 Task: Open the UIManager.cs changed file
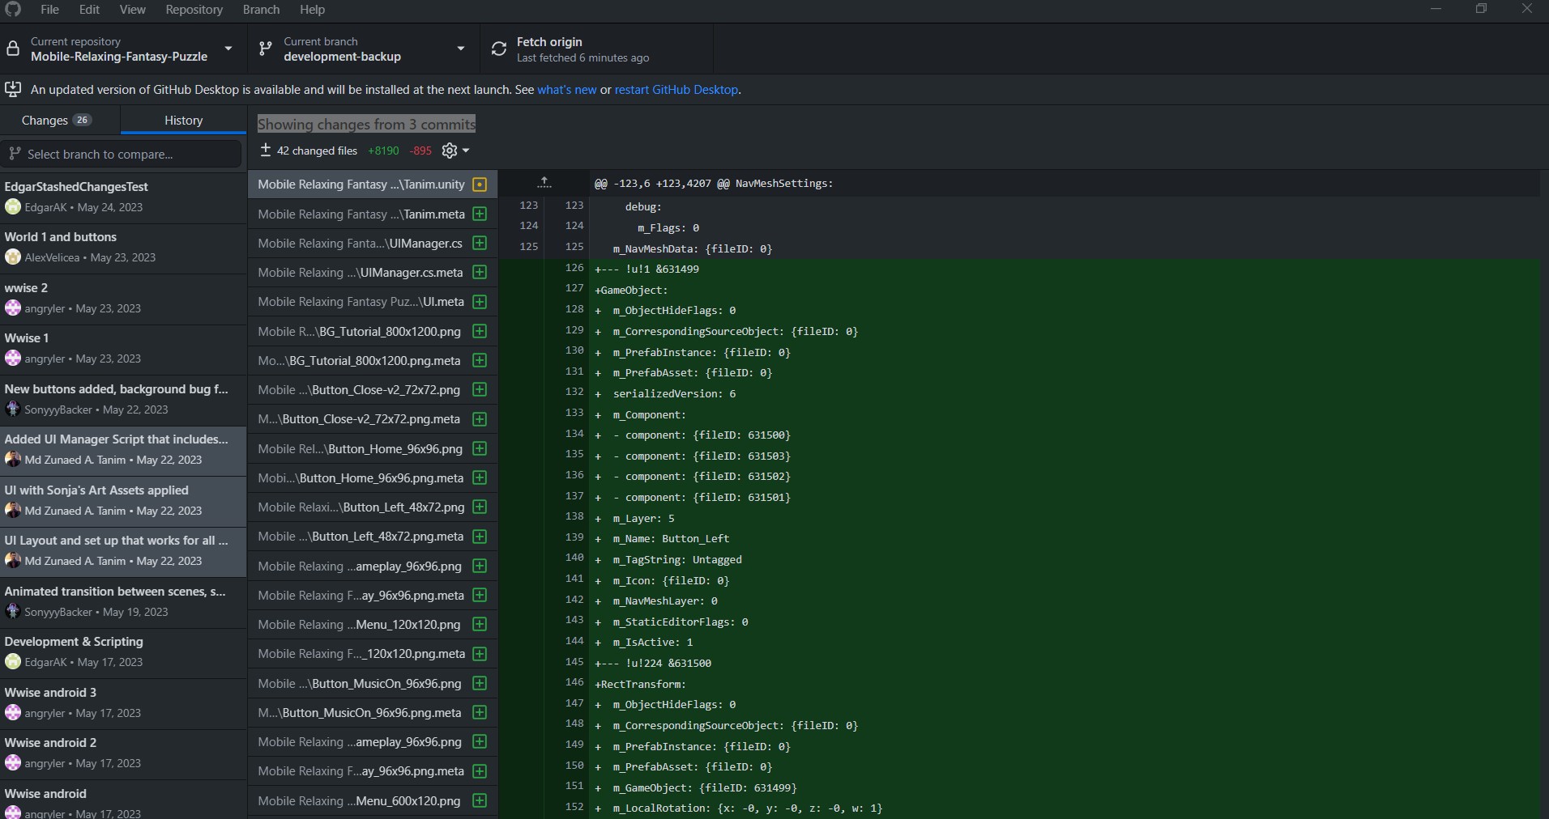tap(373, 243)
